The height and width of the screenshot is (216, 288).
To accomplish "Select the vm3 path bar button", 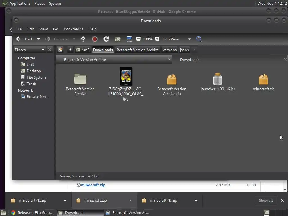I will pyautogui.click(x=83, y=50).
